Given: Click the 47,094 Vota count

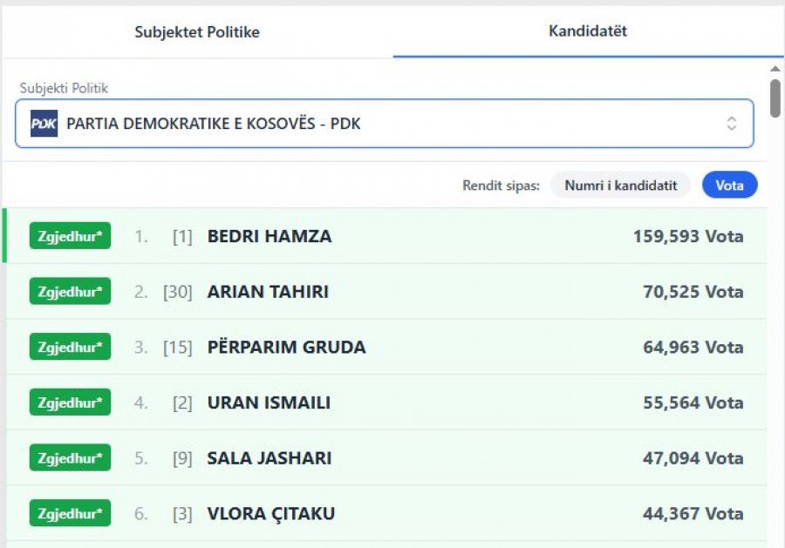Looking at the screenshot, I should (693, 458).
